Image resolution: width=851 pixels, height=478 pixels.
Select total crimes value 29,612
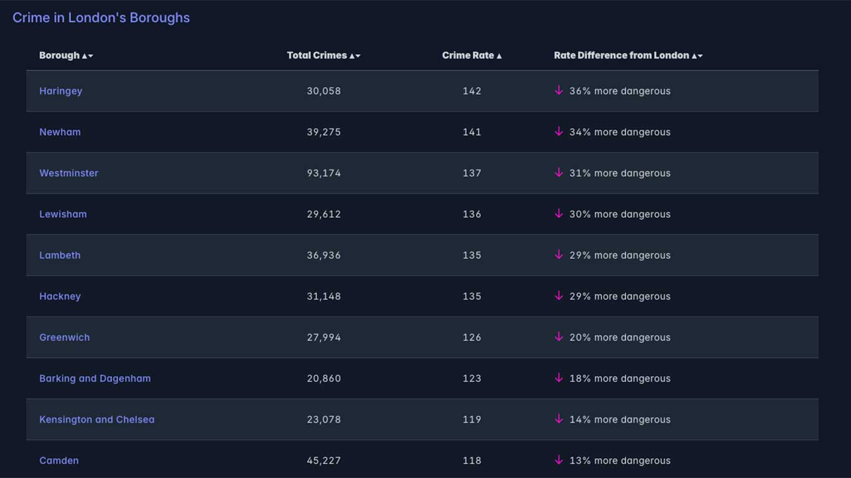[323, 214]
